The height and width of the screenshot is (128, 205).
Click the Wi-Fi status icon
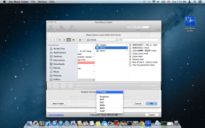click(x=154, y=2)
